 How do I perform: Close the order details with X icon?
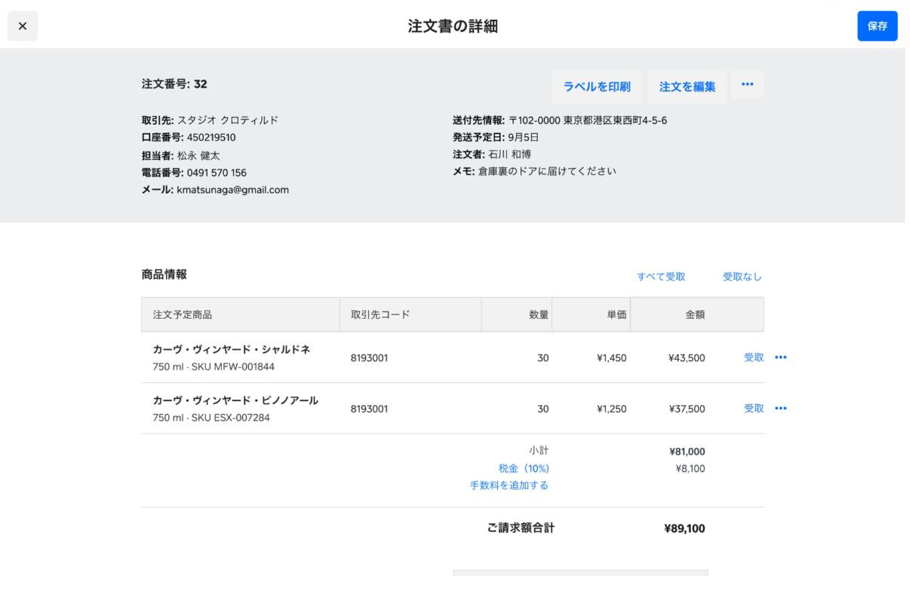pos(22,26)
